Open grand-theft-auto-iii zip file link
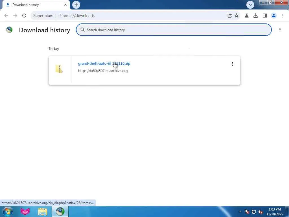 104,64
